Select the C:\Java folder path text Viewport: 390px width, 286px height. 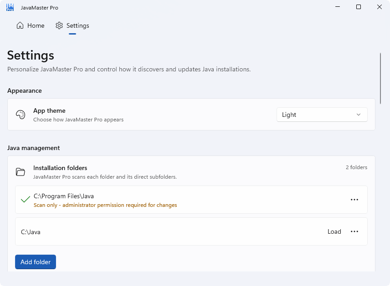(x=31, y=232)
